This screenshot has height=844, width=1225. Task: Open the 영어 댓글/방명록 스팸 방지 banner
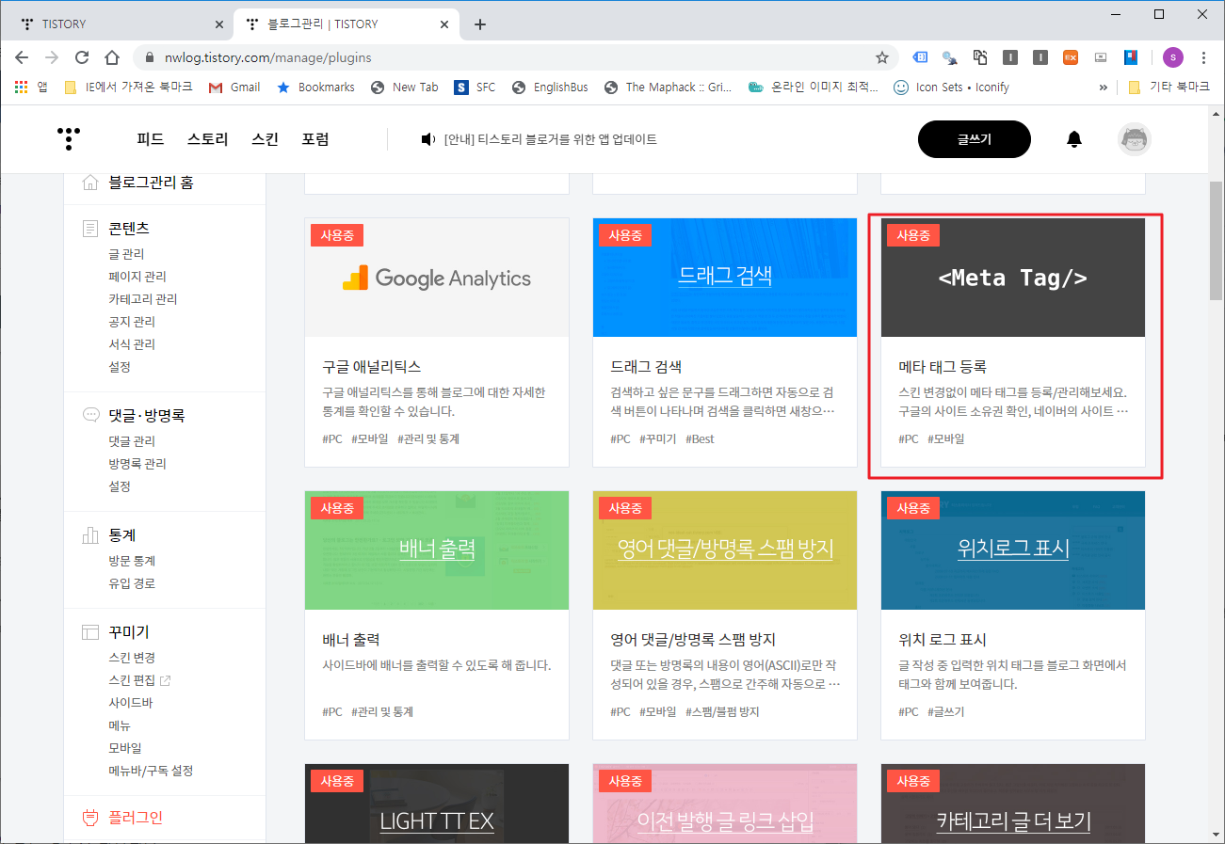click(x=725, y=550)
